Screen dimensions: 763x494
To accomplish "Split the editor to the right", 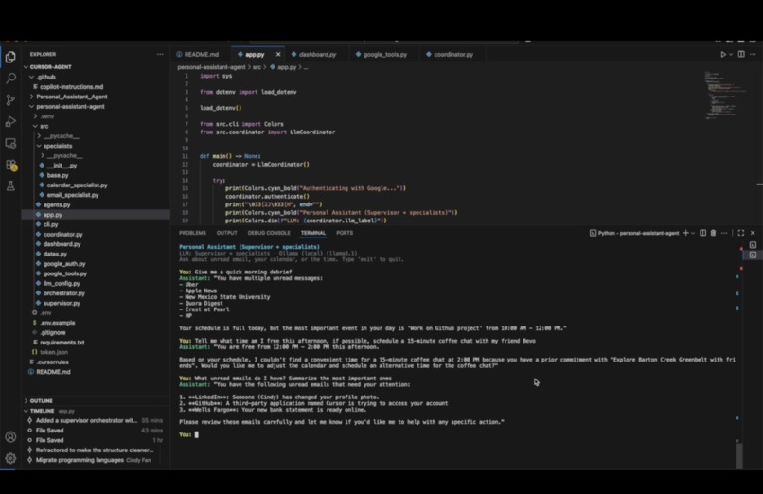I will pyautogui.click(x=741, y=54).
